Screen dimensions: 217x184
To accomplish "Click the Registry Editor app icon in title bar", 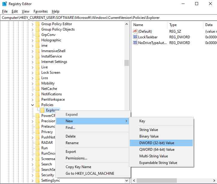I will click(x=4, y=4).
